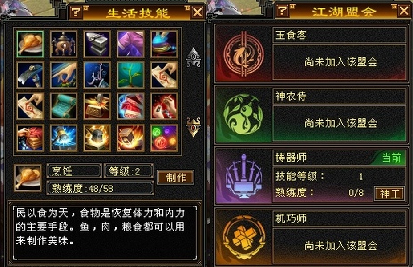The height and width of the screenshot is (267, 413).
Task: Click the upward page arrow in skill list
Action: 194,57
